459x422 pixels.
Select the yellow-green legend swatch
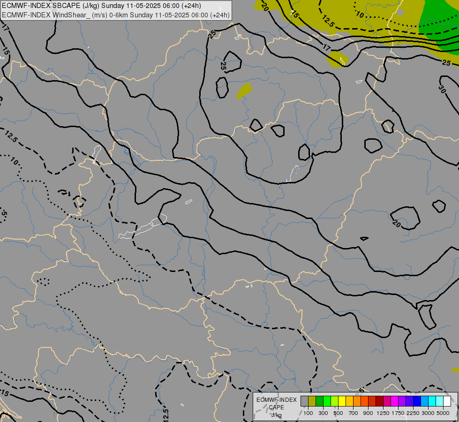click(x=334, y=401)
